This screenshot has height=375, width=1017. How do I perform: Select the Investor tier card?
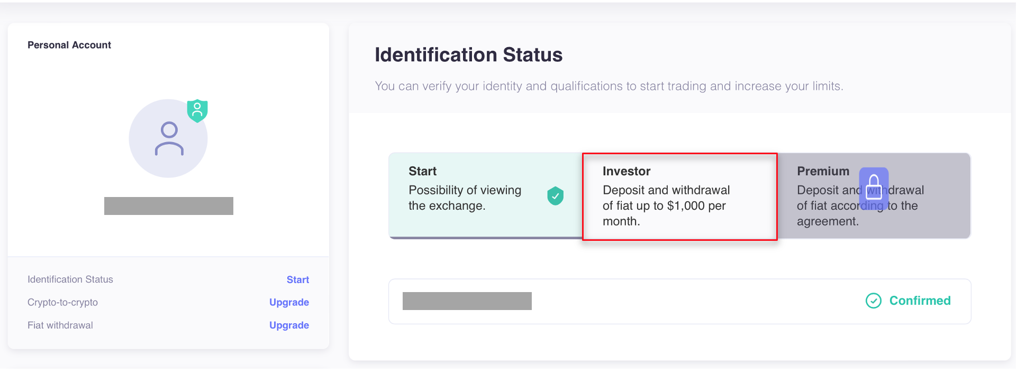[679, 196]
